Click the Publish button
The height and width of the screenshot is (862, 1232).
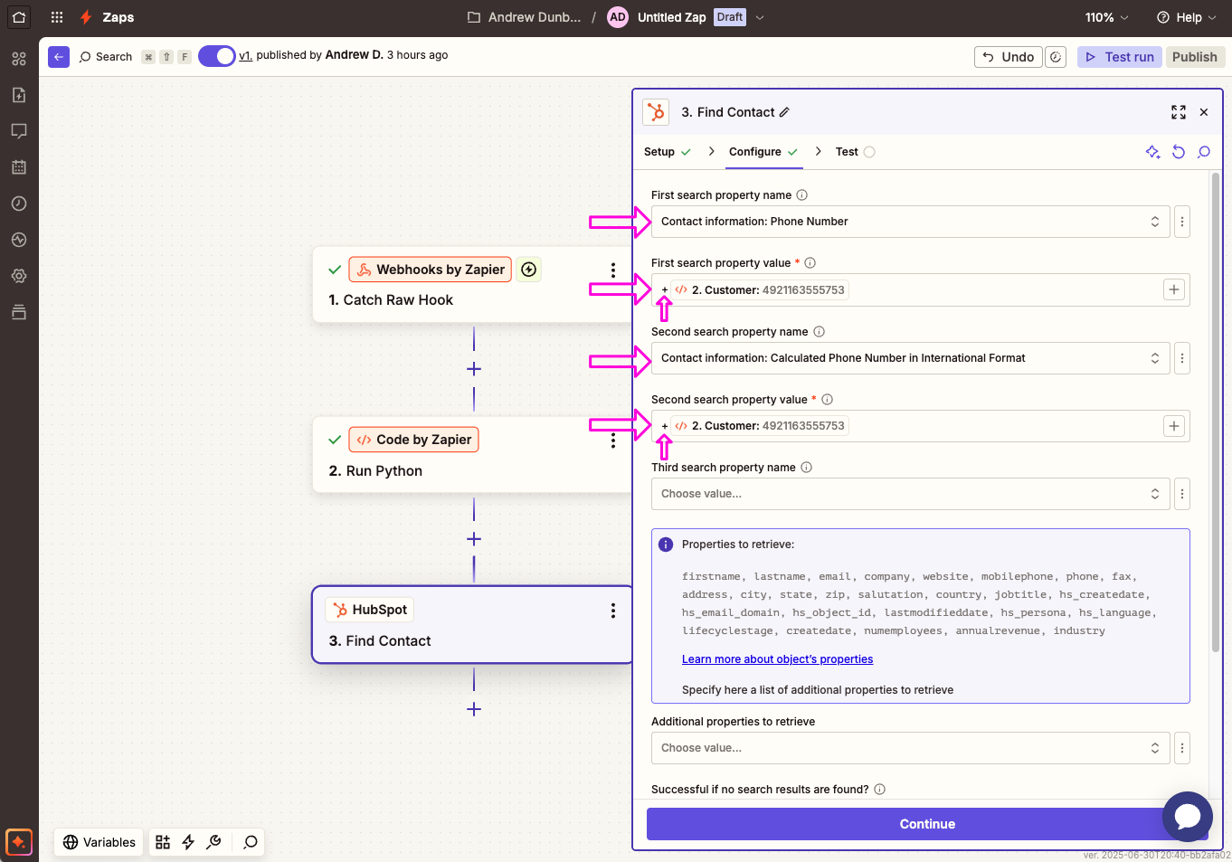(1195, 57)
